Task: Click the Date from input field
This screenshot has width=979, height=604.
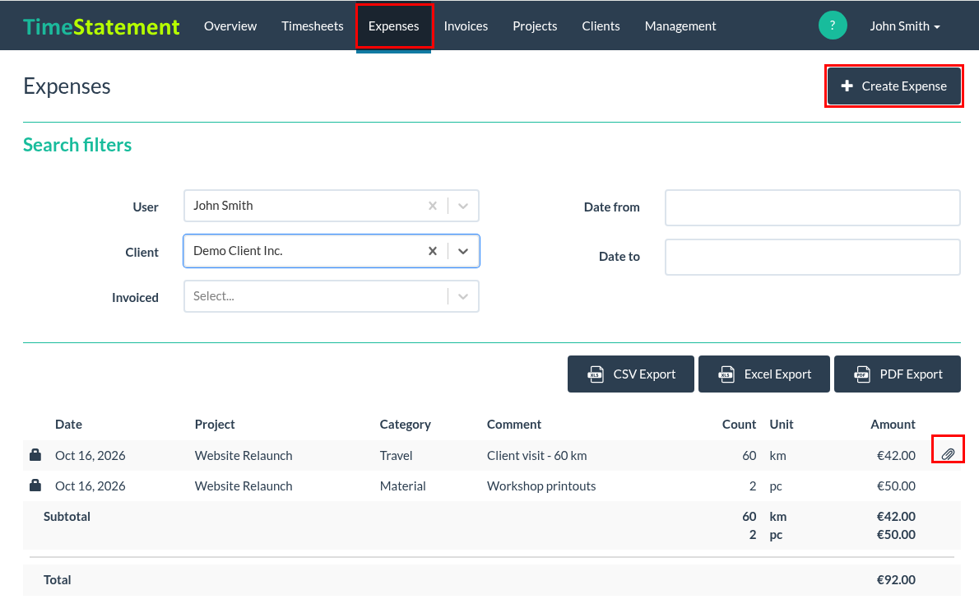Action: coord(812,207)
